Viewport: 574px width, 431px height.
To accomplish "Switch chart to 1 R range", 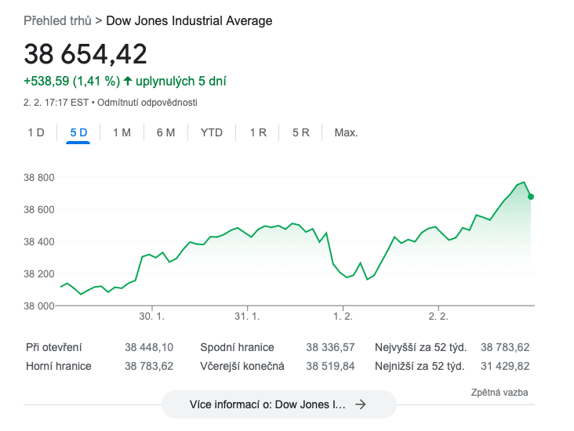I will pyautogui.click(x=258, y=132).
